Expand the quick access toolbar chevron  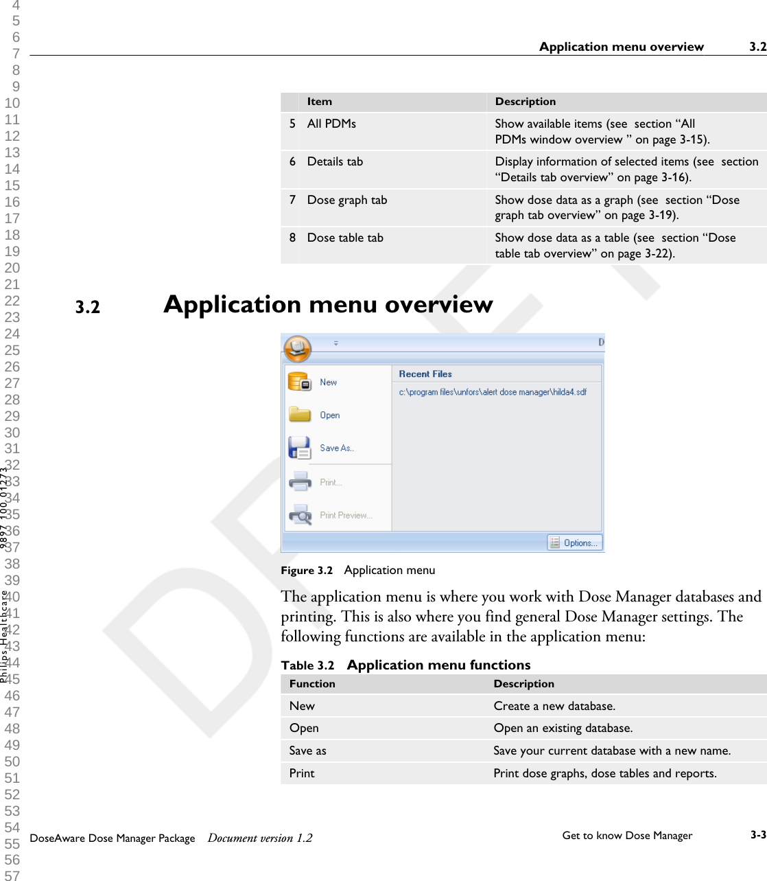pos(335,342)
